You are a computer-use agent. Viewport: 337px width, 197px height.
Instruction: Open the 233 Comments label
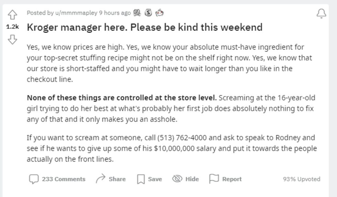[x=64, y=179]
